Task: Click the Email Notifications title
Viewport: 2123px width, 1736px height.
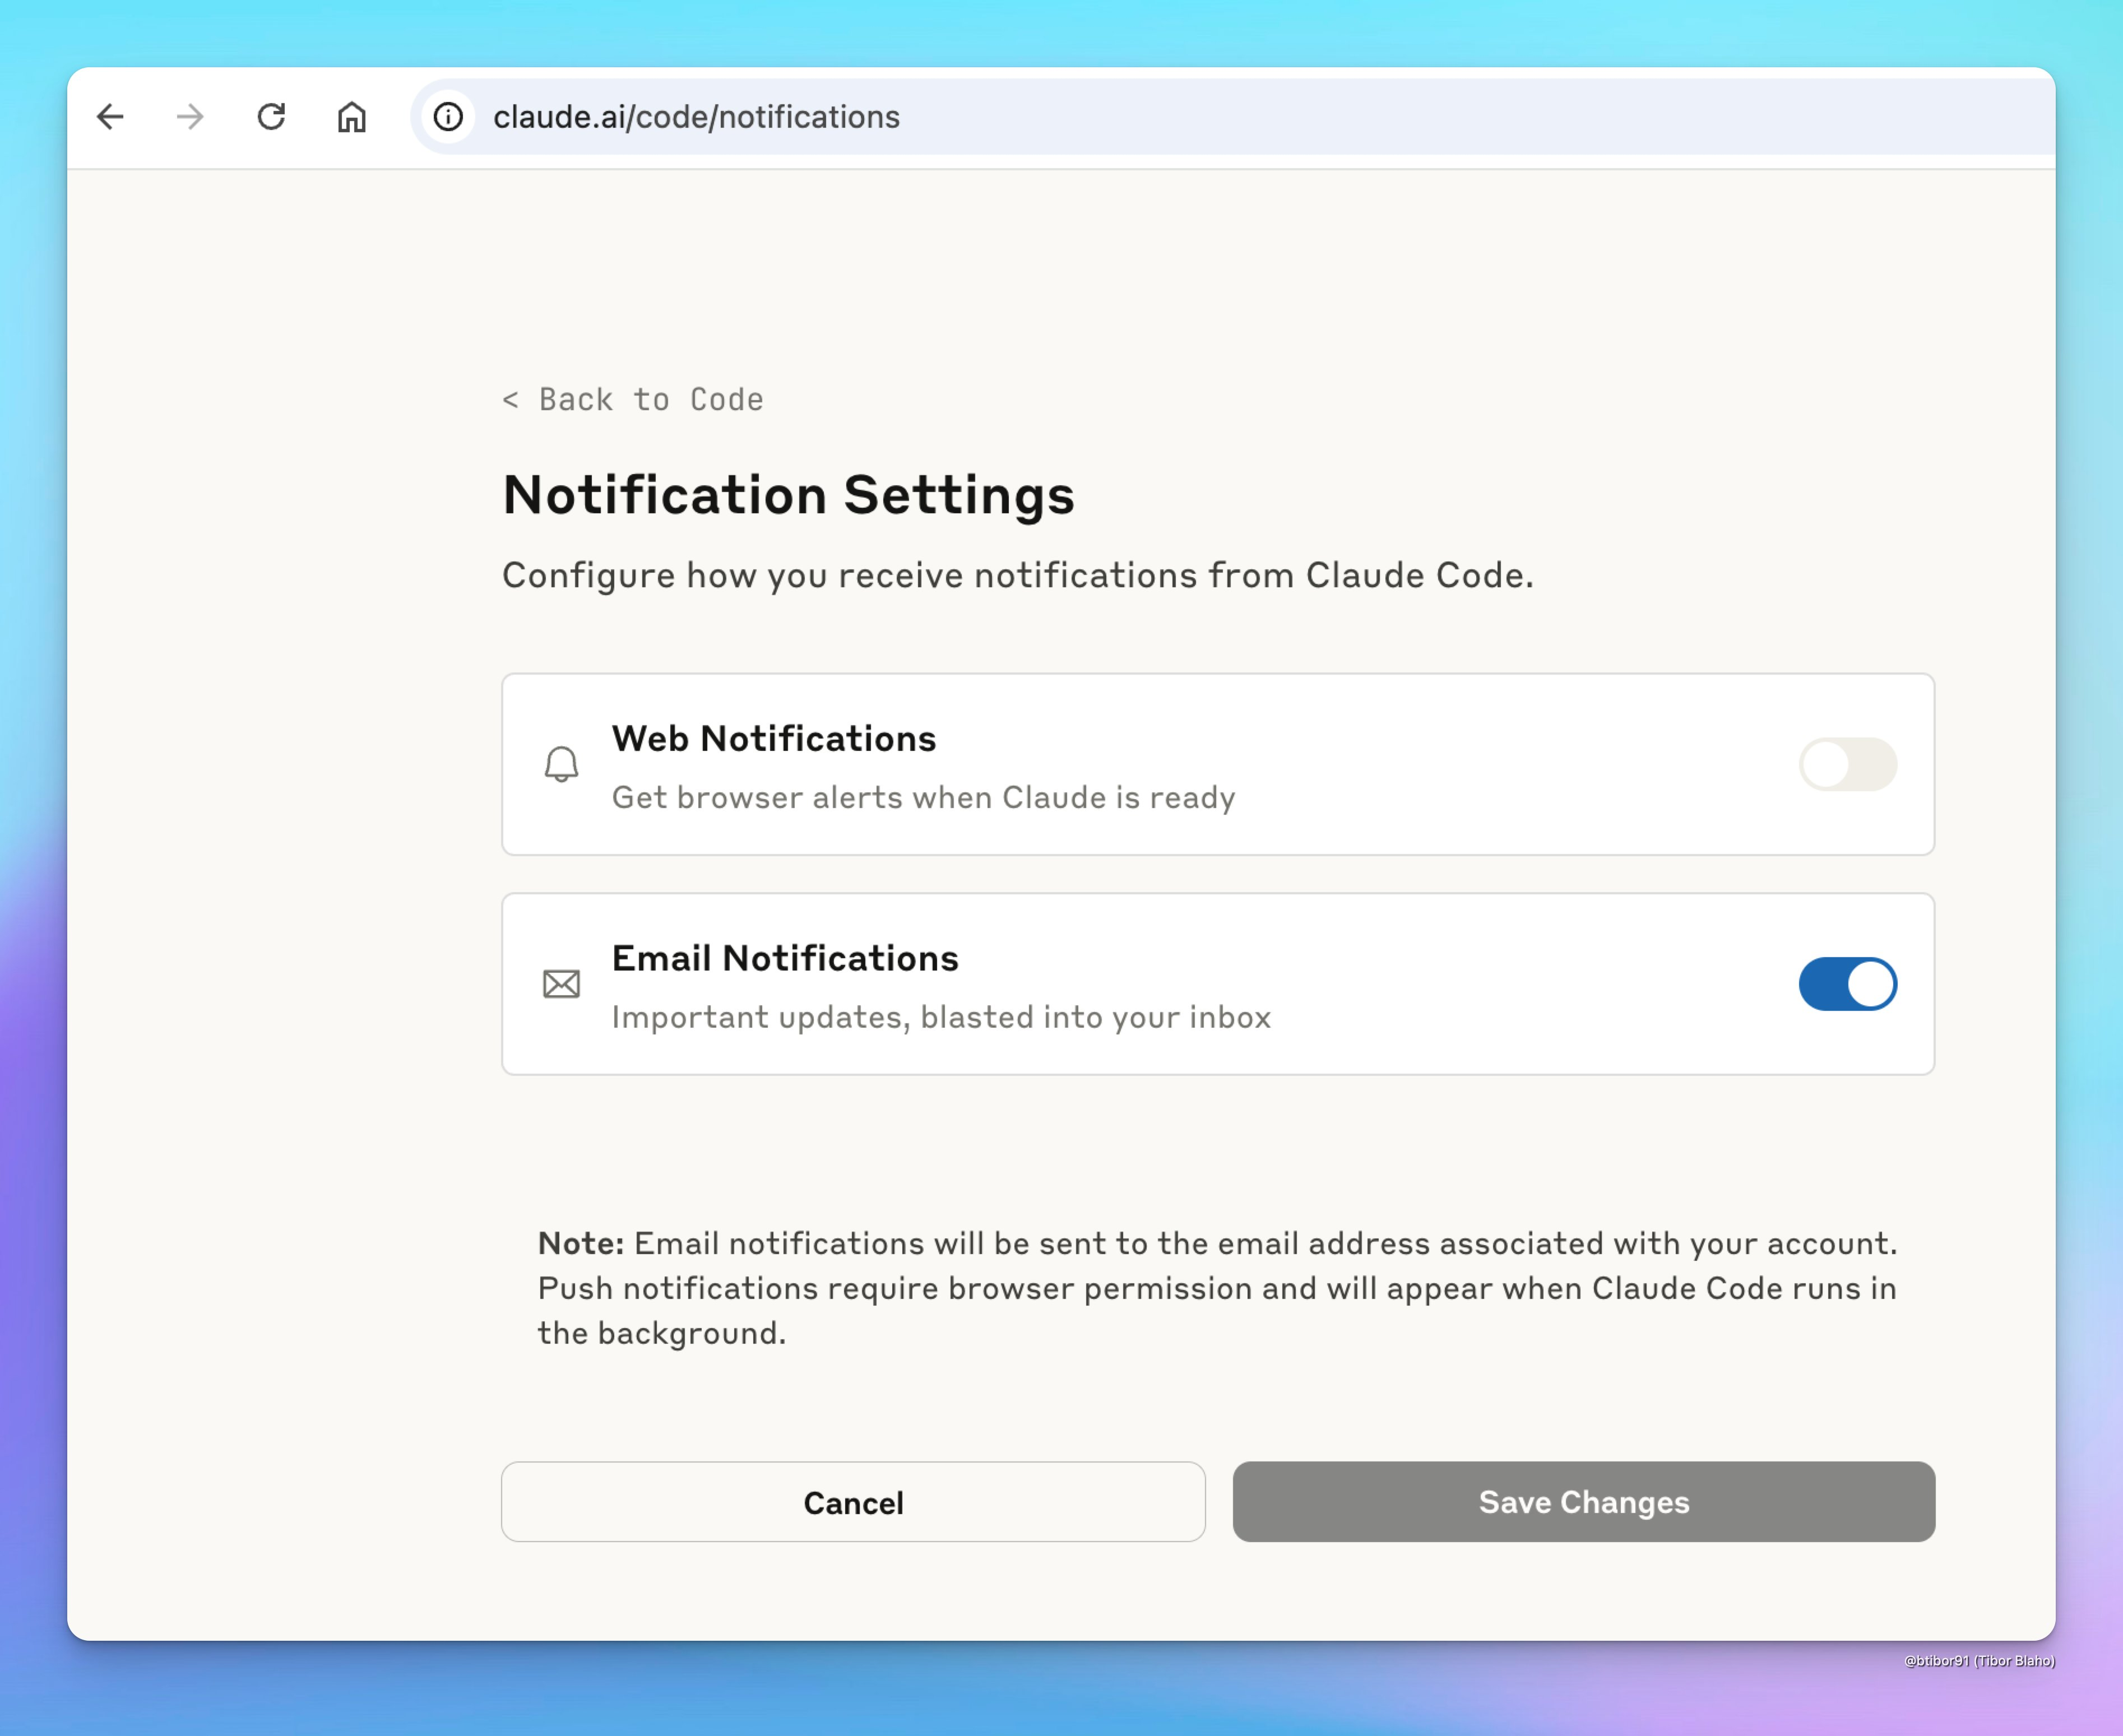Action: 784,959
